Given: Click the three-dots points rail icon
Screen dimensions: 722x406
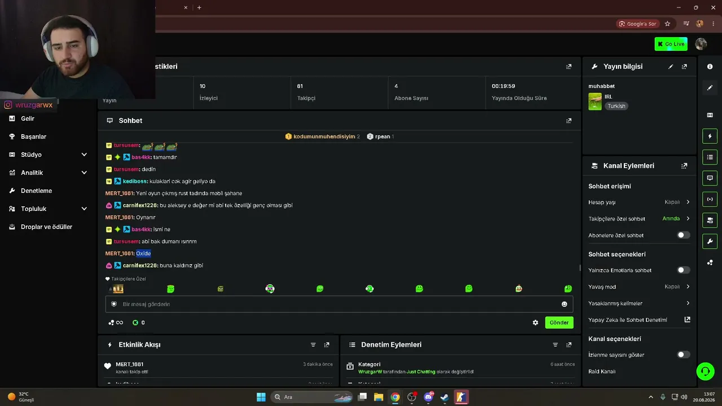Looking at the screenshot, I should click(710, 262).
